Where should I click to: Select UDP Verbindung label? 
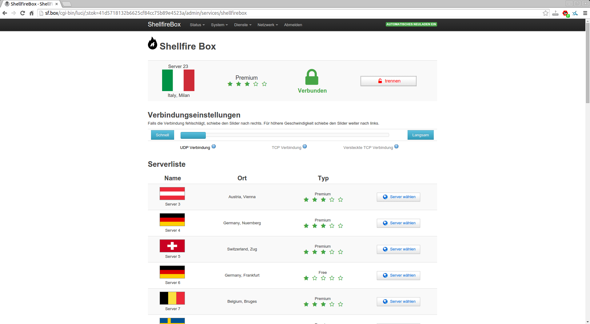click(195, 148)
